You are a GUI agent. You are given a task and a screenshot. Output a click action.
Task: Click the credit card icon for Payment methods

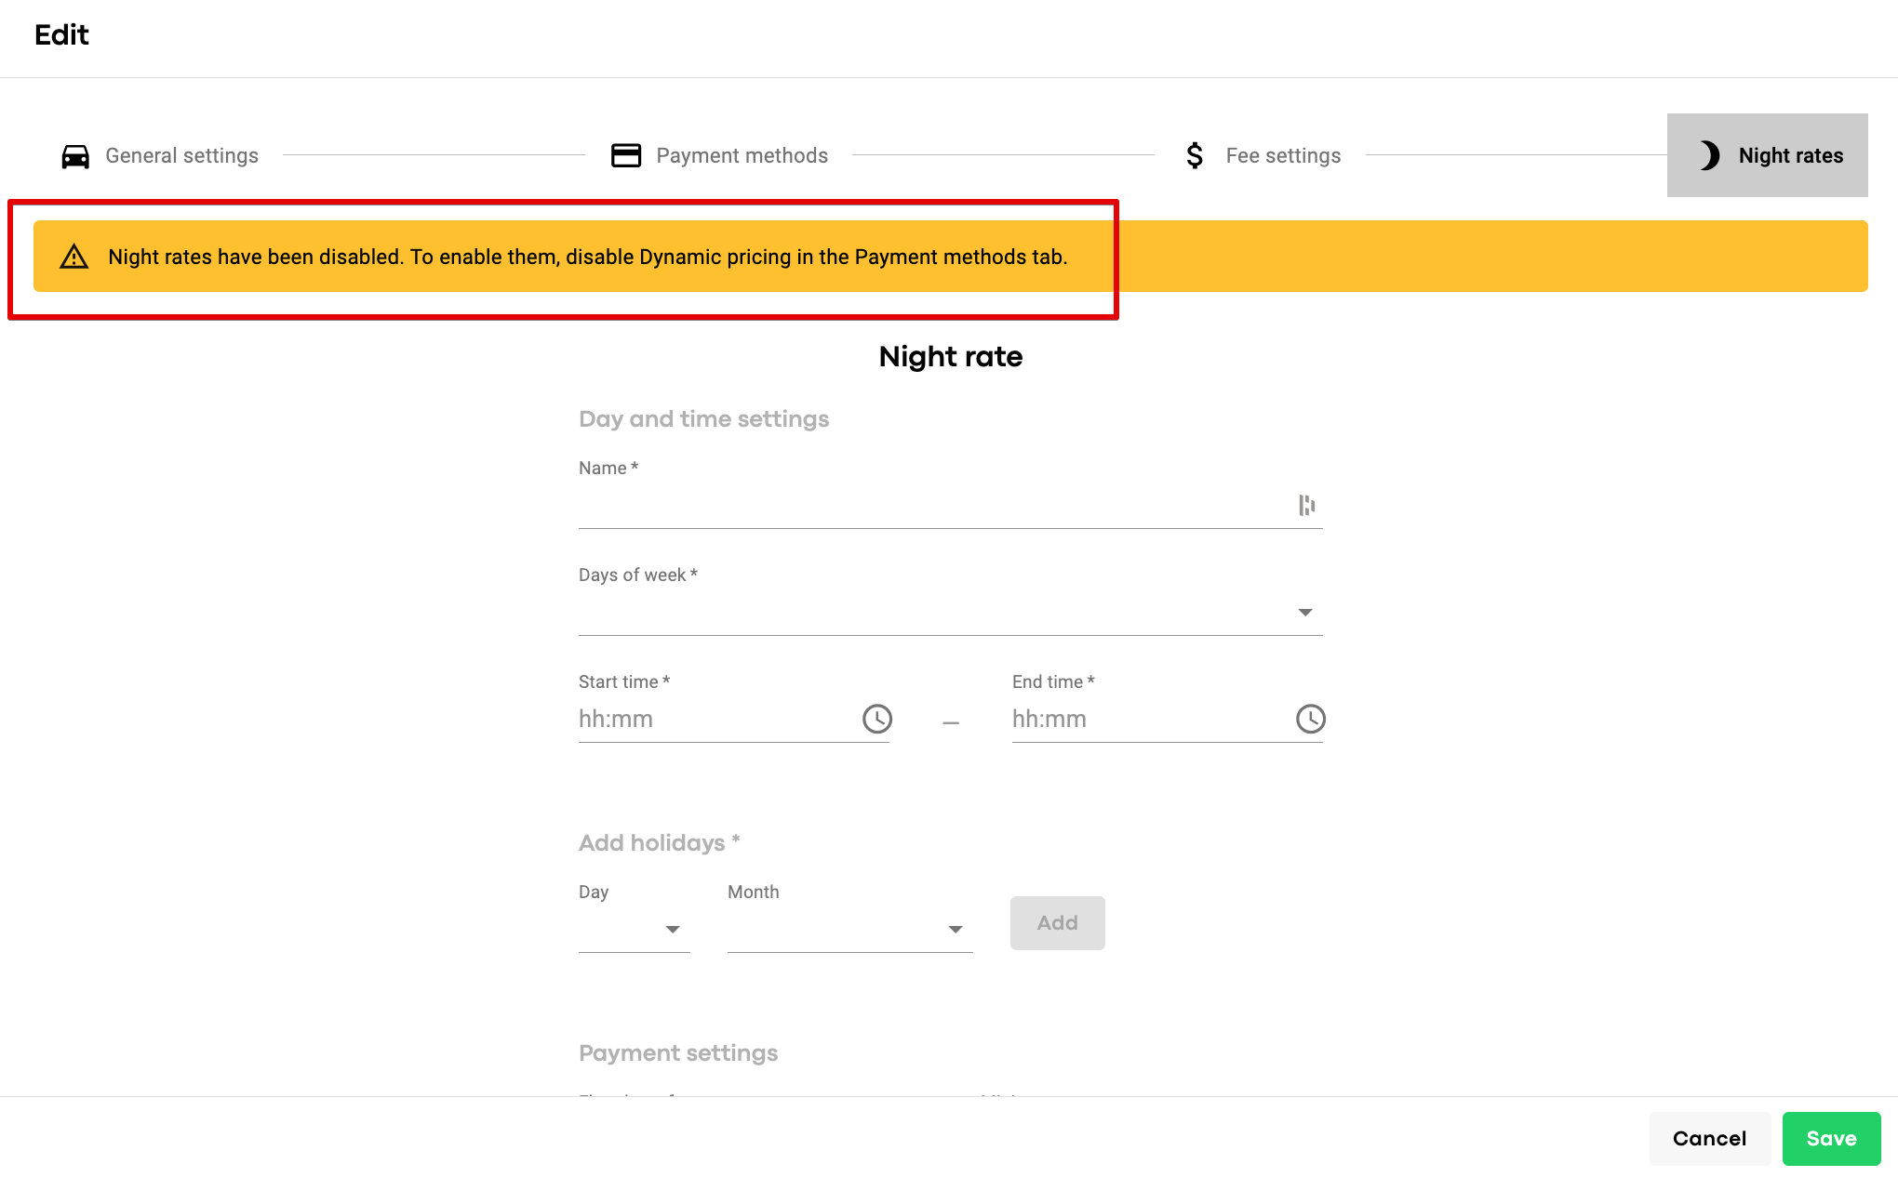(x=626, y=155)
